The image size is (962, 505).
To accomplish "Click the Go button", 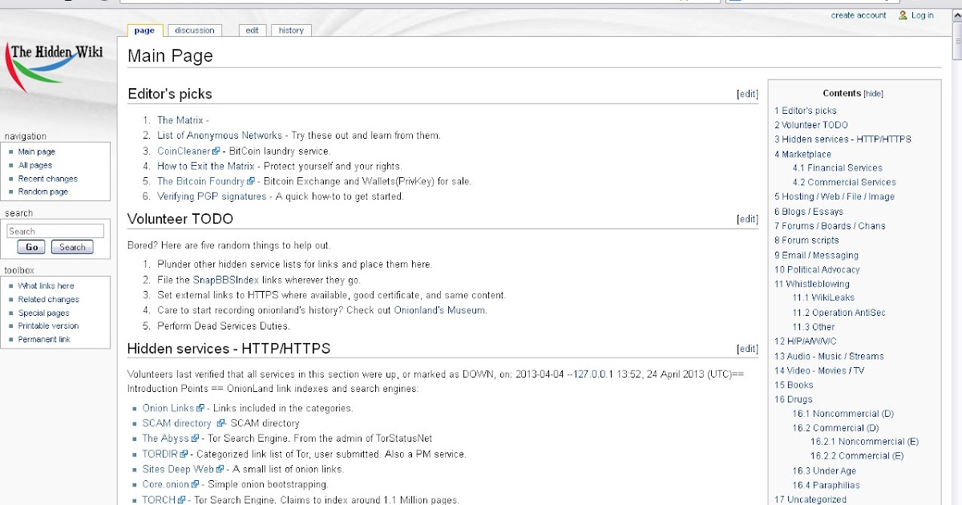I will pyautogui.click(x=32, y=247).
